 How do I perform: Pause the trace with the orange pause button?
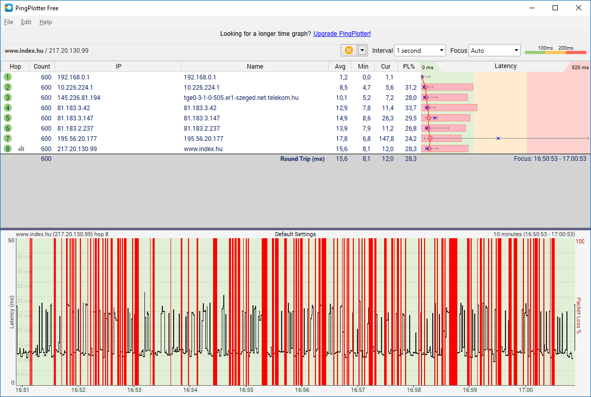[349, 50]
